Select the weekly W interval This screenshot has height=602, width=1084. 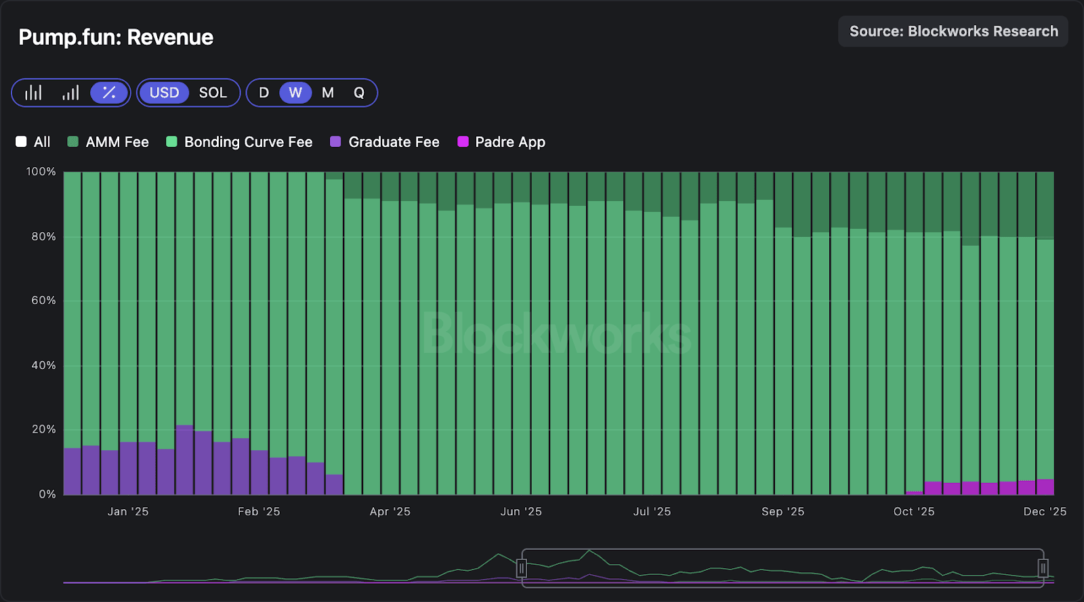click(x=295, y=93)
